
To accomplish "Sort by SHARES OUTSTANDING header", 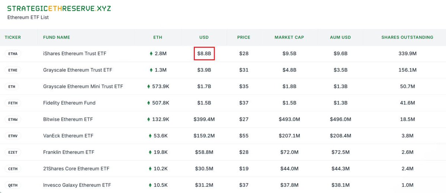I will coord(407,37).
